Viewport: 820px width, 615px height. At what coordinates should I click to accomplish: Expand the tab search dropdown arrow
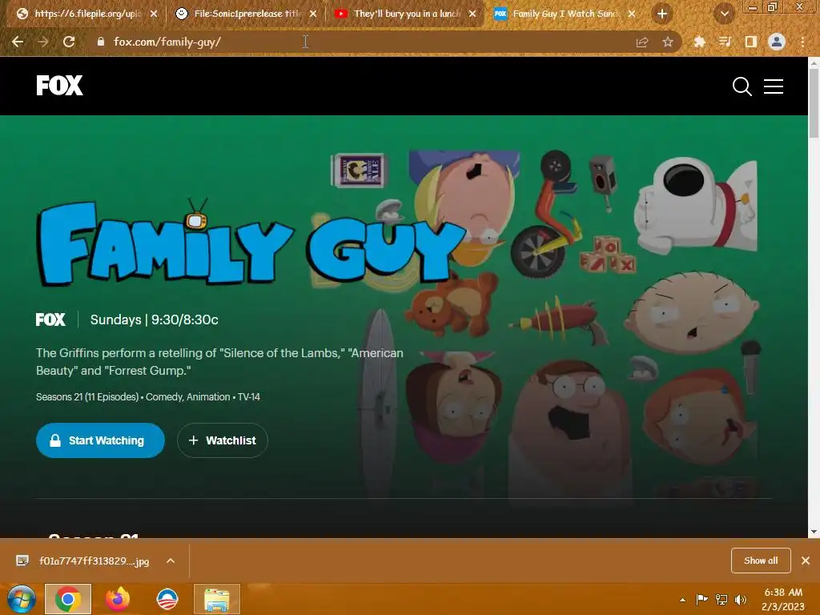tap(724, 14)
